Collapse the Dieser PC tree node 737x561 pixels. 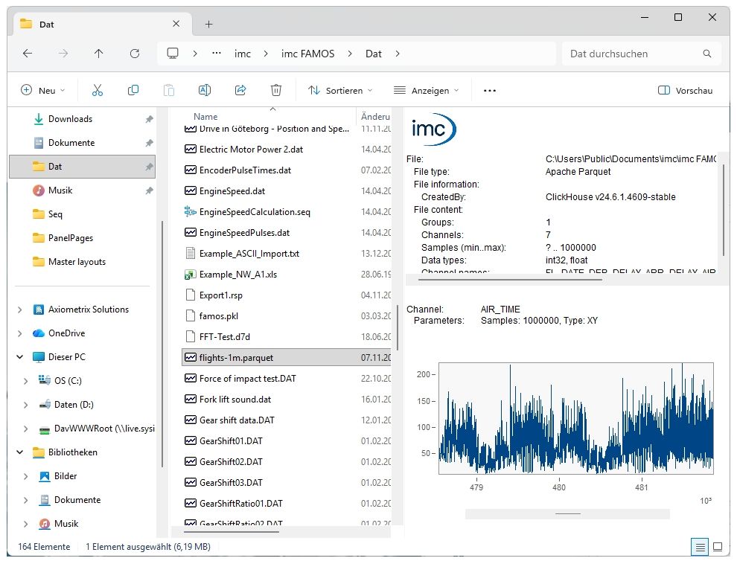tap(20, 357)
